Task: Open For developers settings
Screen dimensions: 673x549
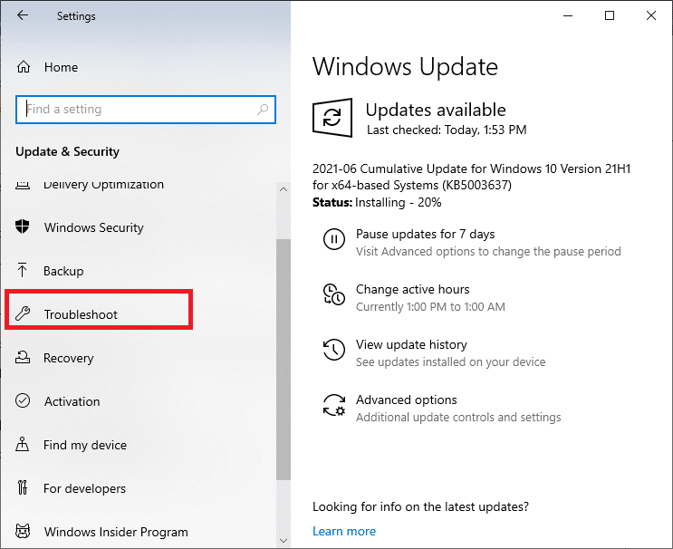Action: [84, 488]
